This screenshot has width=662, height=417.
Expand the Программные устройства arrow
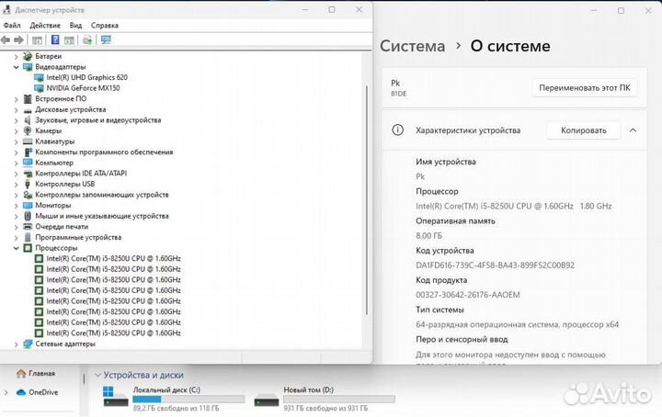(16, 237)
